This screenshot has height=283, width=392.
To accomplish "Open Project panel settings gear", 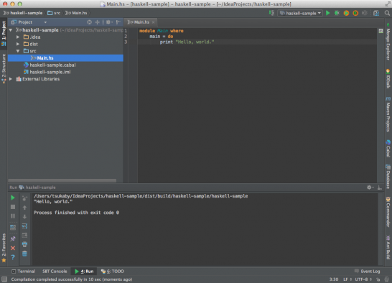I will [x=108, y=22].
